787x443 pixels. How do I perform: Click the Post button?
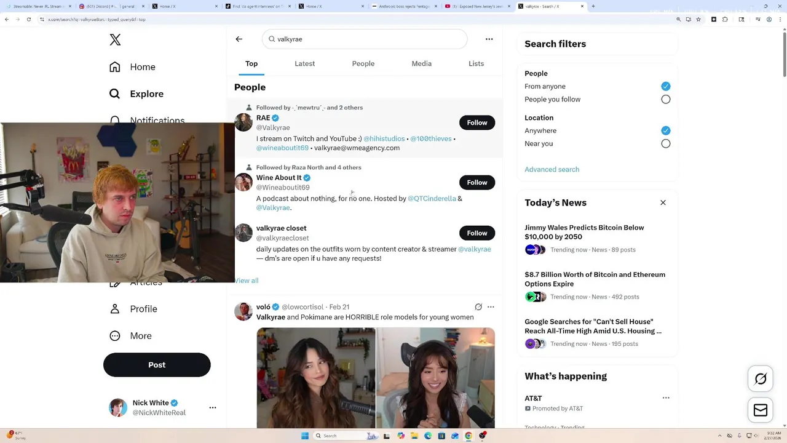click(x=157, y=365)
